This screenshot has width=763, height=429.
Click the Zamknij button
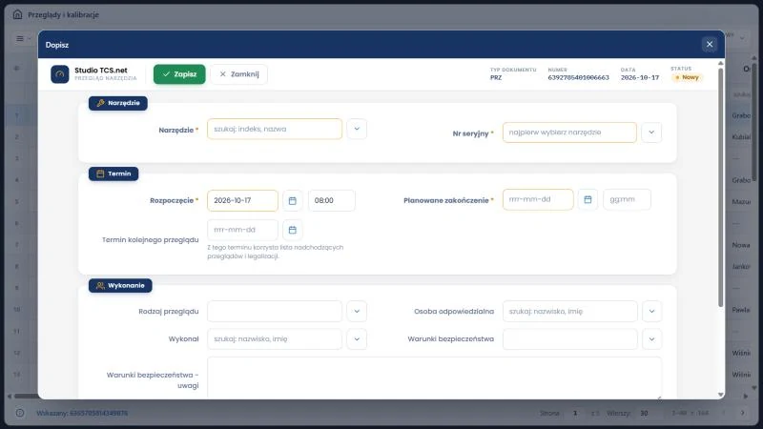239,74
